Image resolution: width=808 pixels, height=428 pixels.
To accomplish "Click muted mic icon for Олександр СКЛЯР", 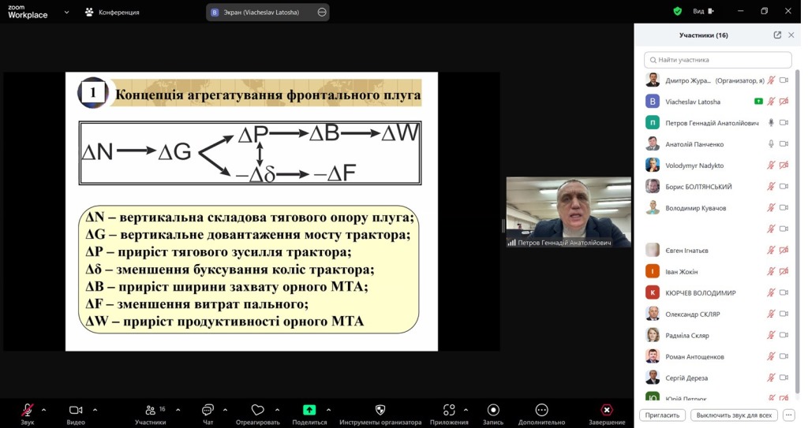I will click(771, 314).
